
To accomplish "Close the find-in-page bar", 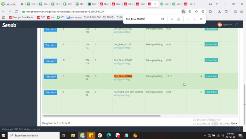I will [201, 19].
